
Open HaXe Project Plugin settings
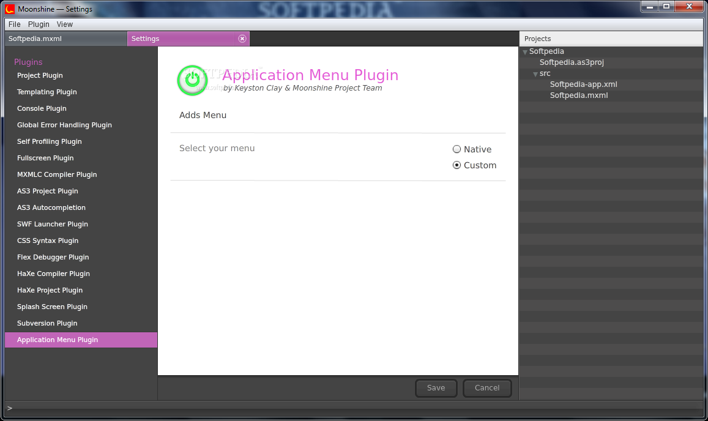81,291
